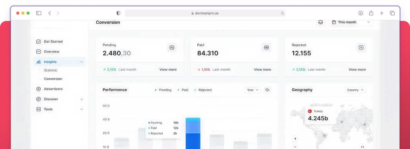Collapse the Insights sidebar section
410x149 pixels.
[x=81, y=62]
